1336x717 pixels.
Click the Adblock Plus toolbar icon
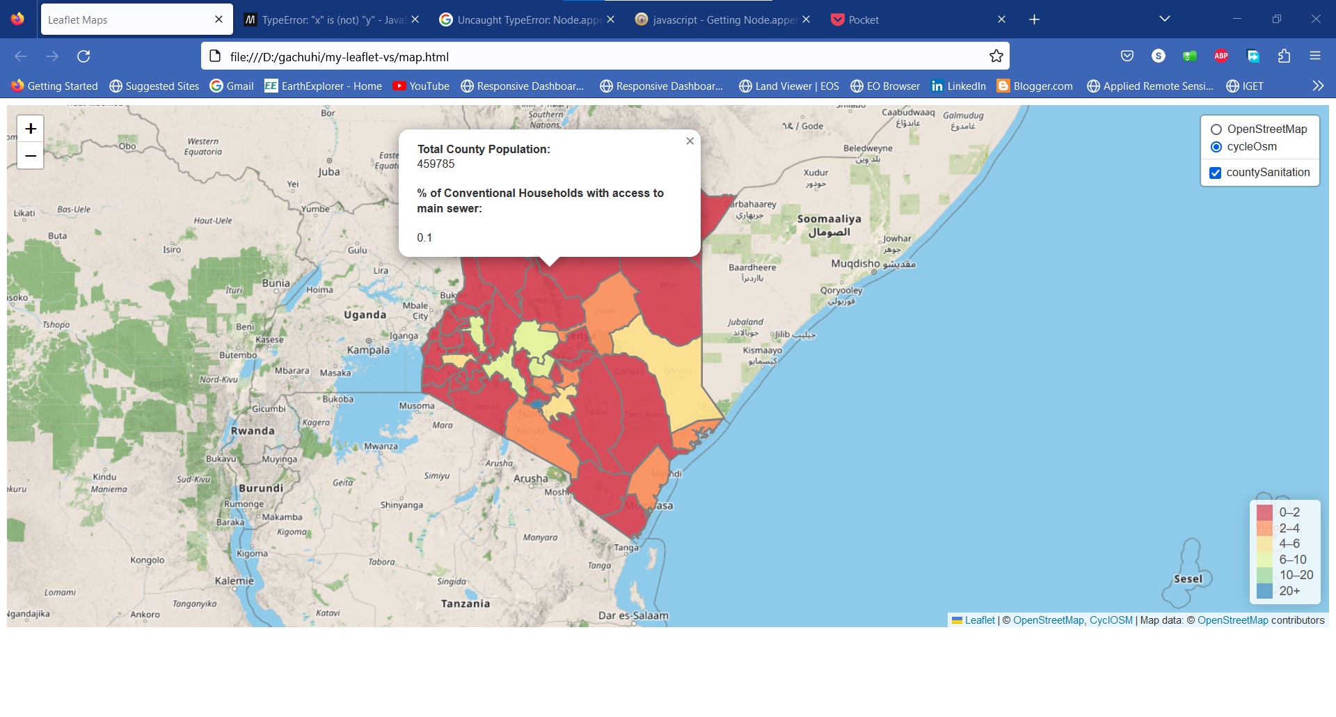(x=1221, y=56)
